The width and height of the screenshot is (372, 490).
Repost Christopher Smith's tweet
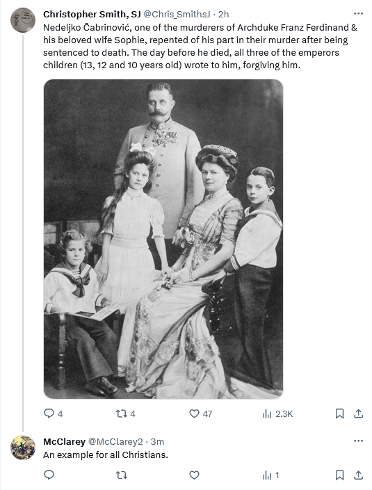tap(125, 413)
